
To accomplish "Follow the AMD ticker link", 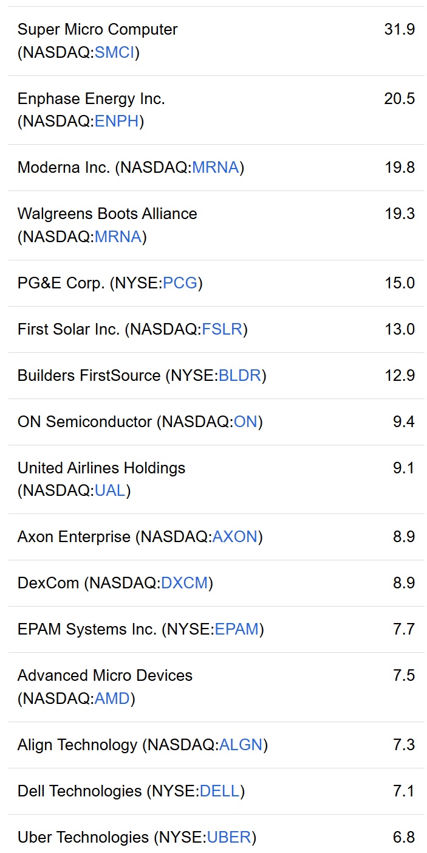I will click(x=112, y=698).
